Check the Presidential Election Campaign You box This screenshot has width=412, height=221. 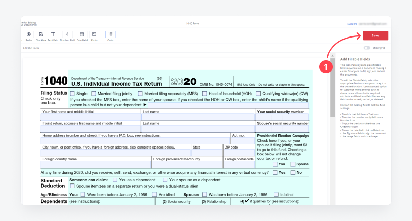(x=275, y=164)
